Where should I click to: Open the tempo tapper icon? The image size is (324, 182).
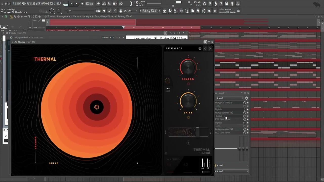click(204, 11)
